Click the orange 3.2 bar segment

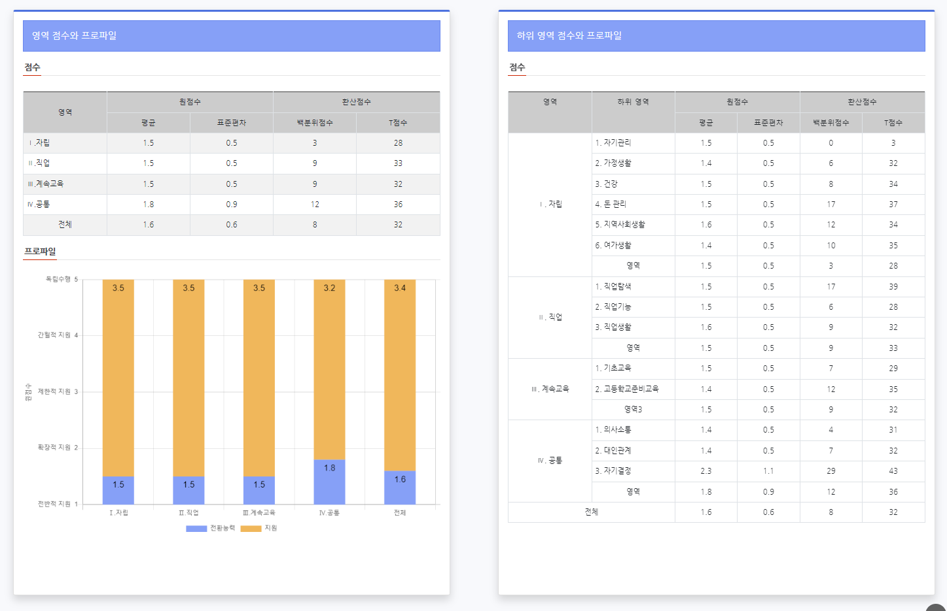pyautogui.click(x=329, y=369)
